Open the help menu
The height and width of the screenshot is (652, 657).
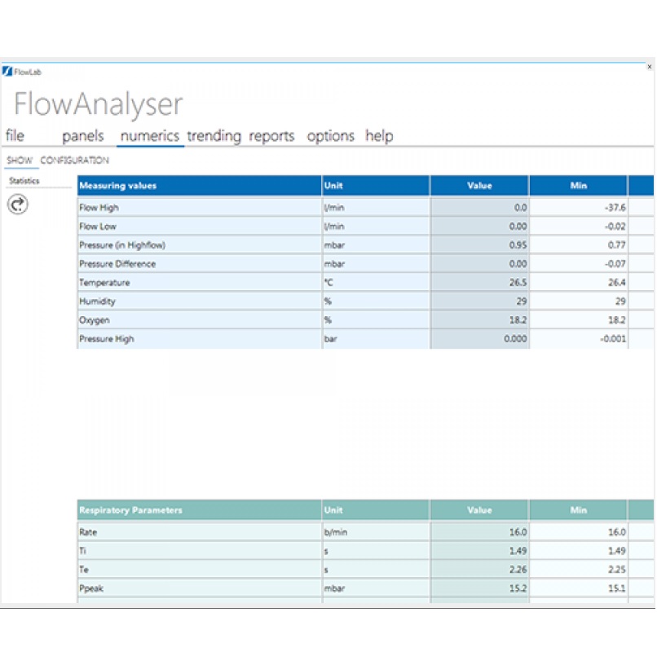click(x=378, y=135)
